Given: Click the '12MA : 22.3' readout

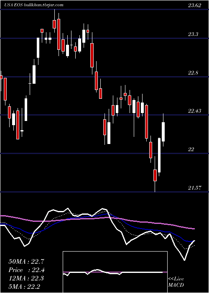Looking at the screenshot, I should pyautogui.click(x=26, y=278).
